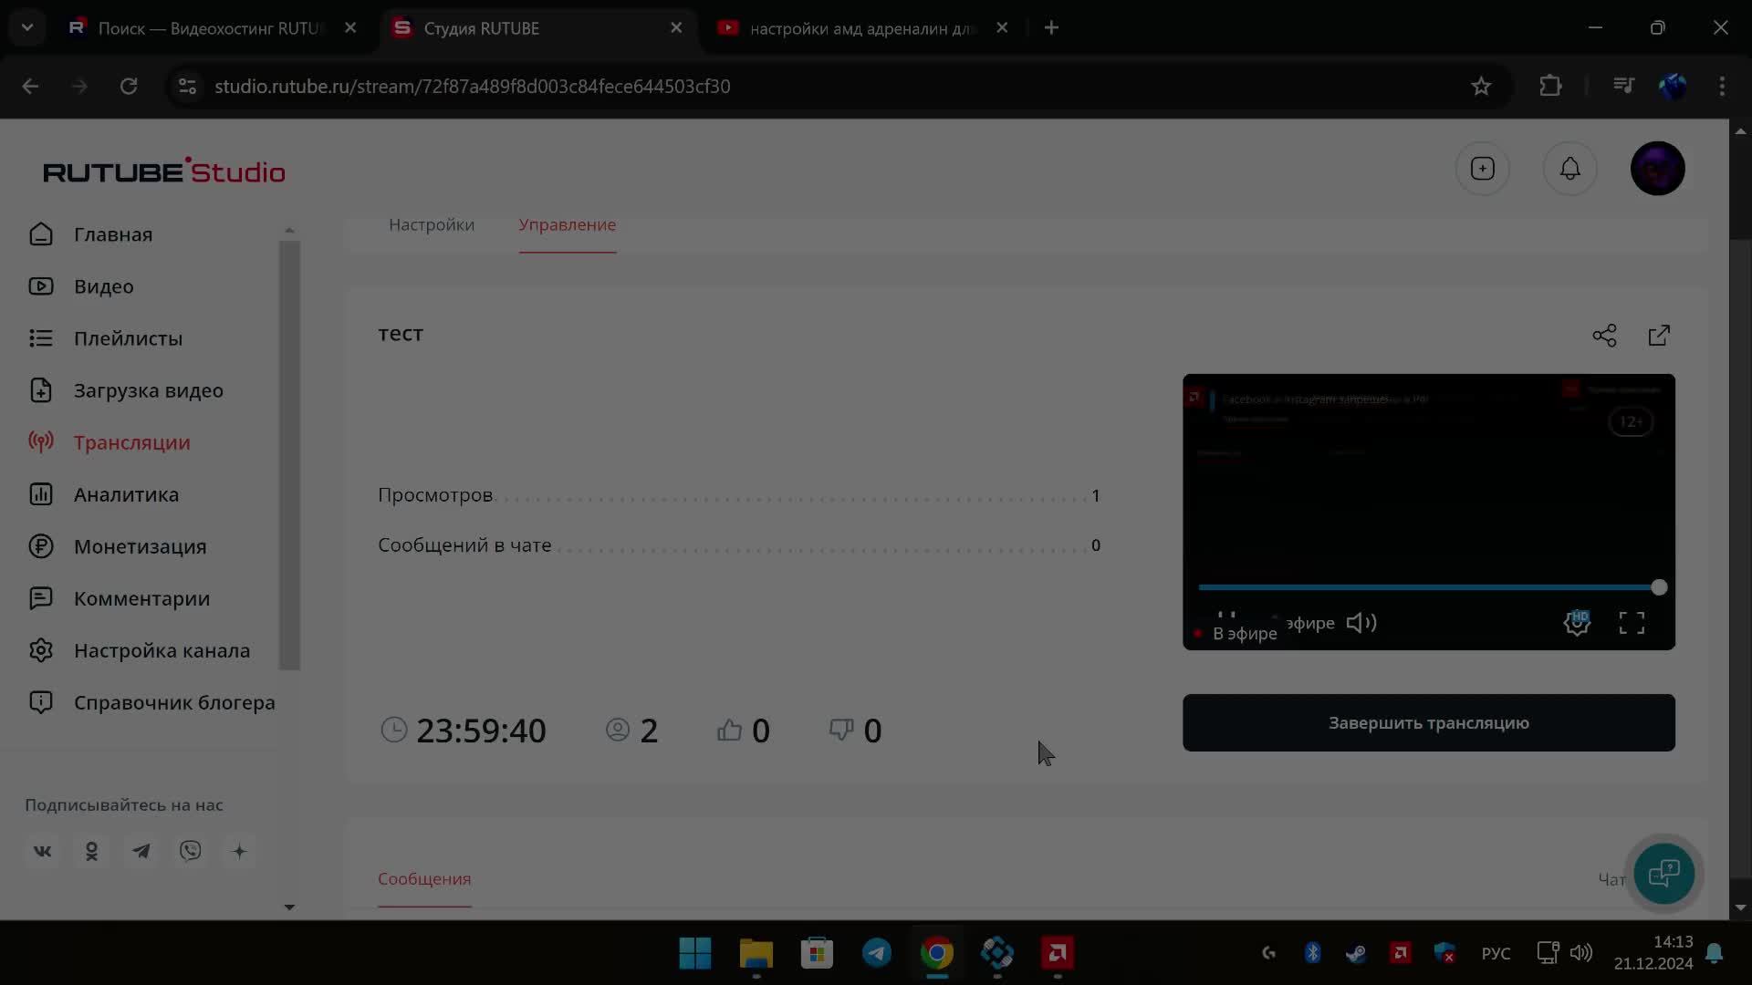Open notifications bell in Studio header
1752x985 pixels.
(x=1569, y=169)
